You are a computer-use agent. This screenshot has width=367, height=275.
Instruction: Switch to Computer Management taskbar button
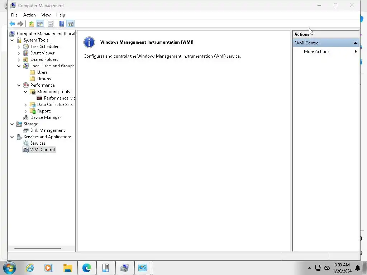click(124, 268)
